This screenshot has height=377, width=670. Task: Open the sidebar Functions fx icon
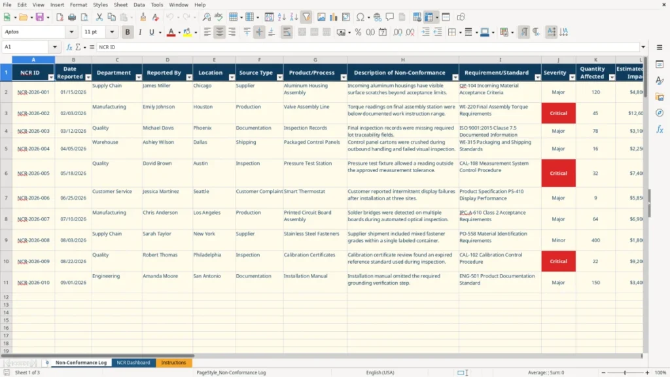pos(660,129)
